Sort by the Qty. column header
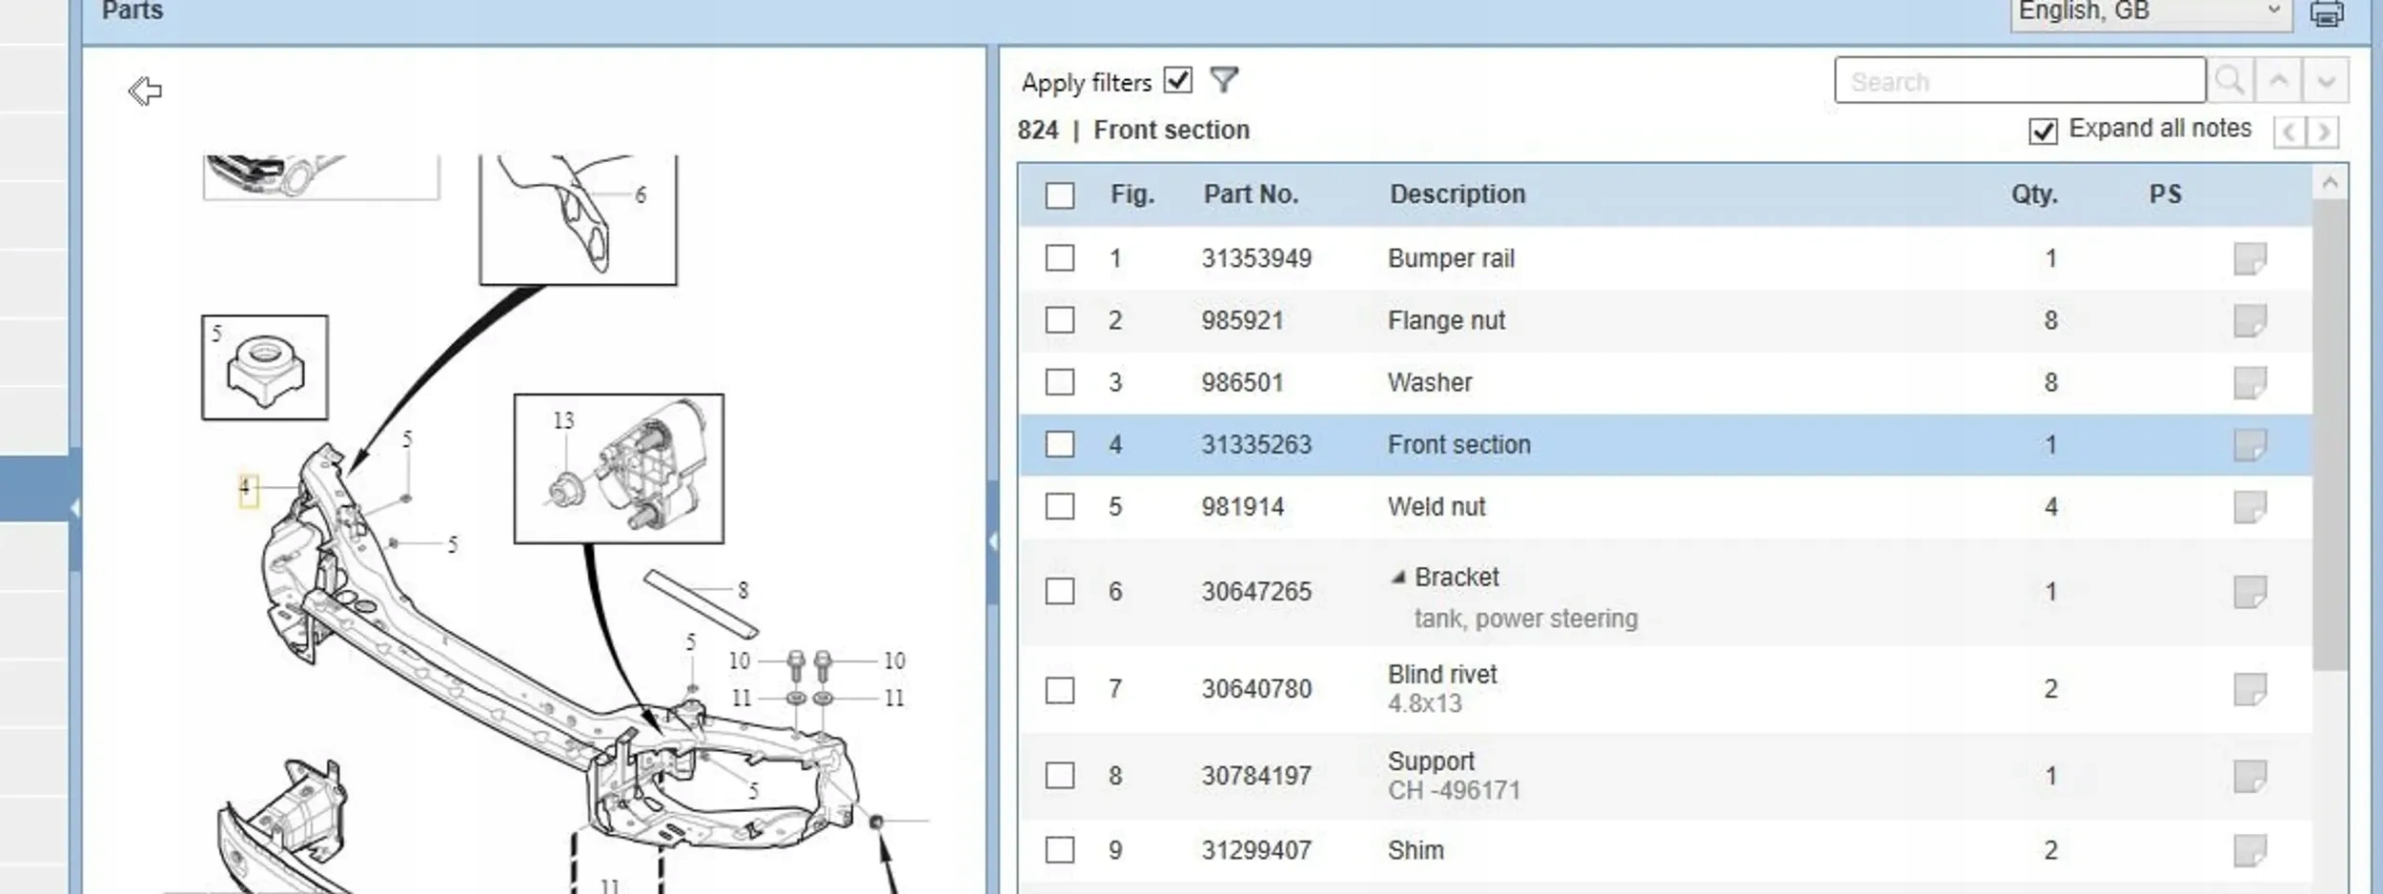The image size is (2383, 894). [2034, 194]
